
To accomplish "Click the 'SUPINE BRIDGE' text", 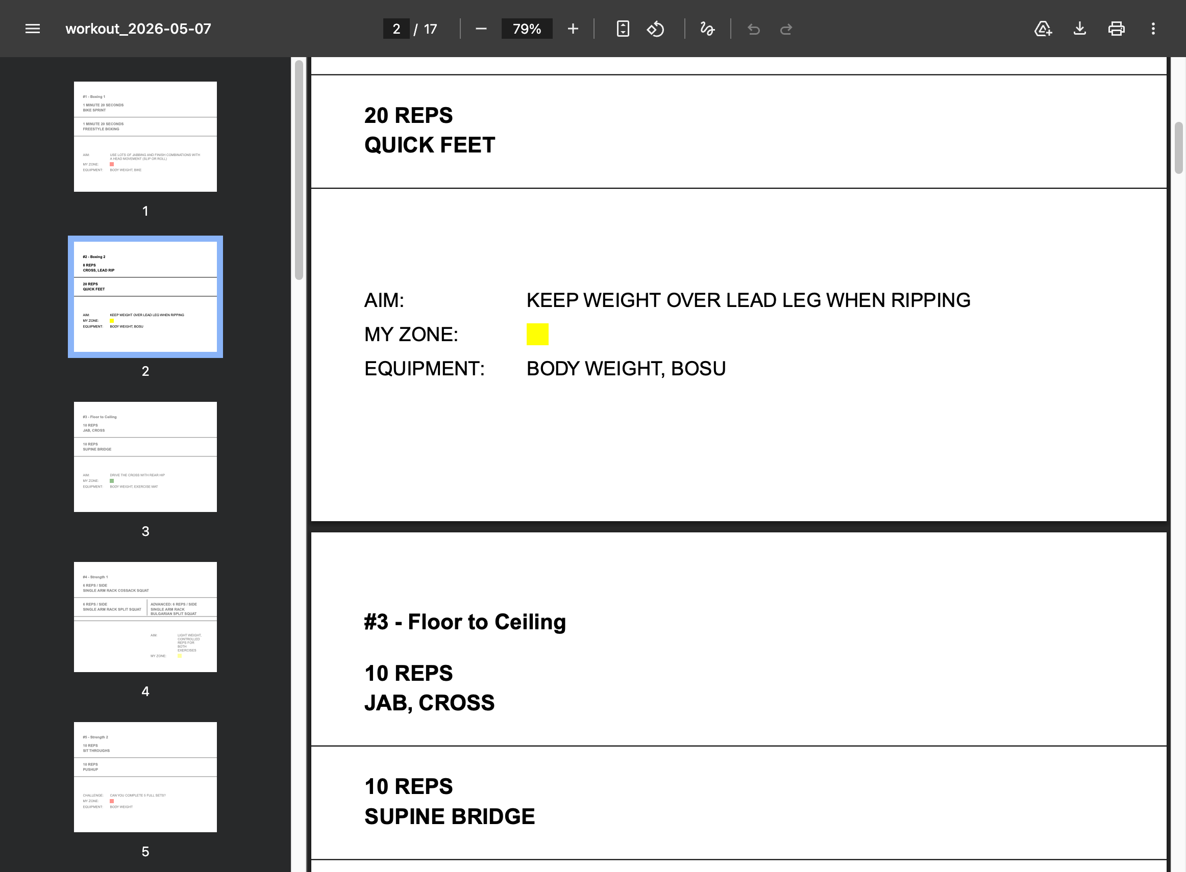I will (450, 816).
